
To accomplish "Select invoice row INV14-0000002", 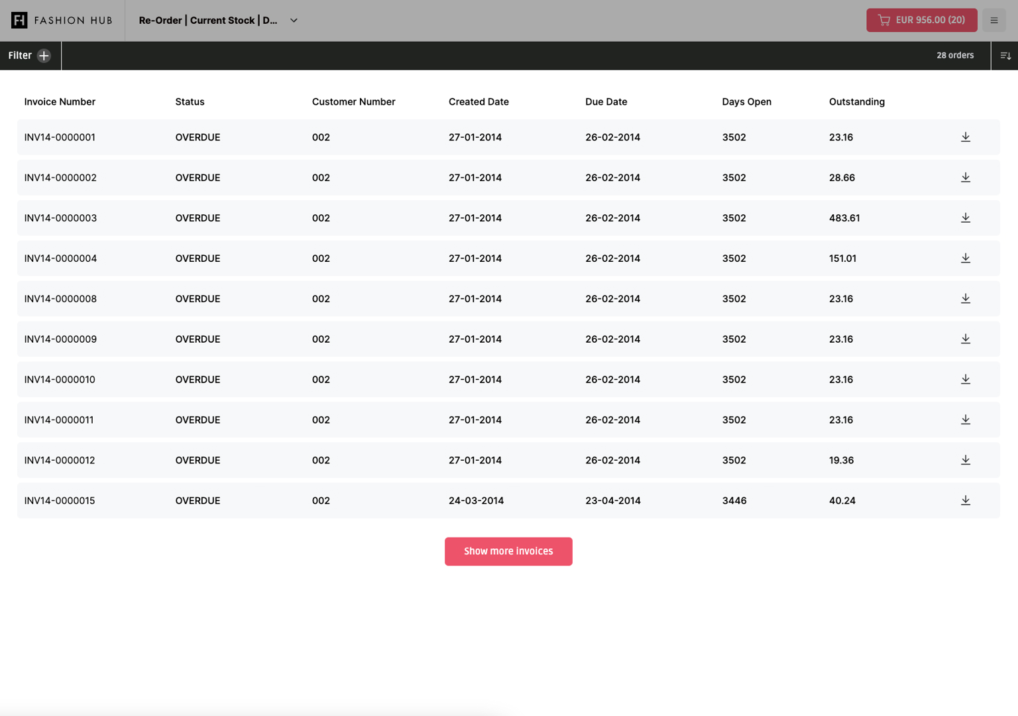I will pyautogui.click(x=60, y=178).
